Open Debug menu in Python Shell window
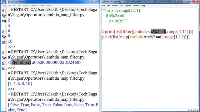 coord(26,6)
